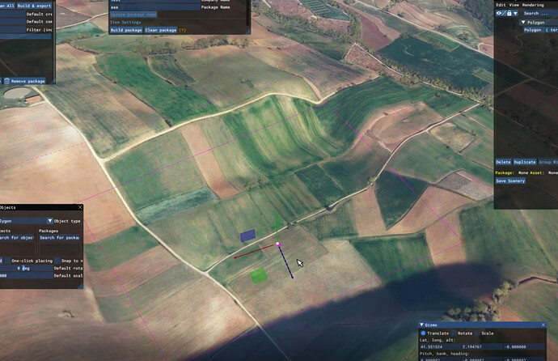Viewport: 558px width, 361px height.
Task: Click the trash icon on Remove package
Action: point(6,81)
